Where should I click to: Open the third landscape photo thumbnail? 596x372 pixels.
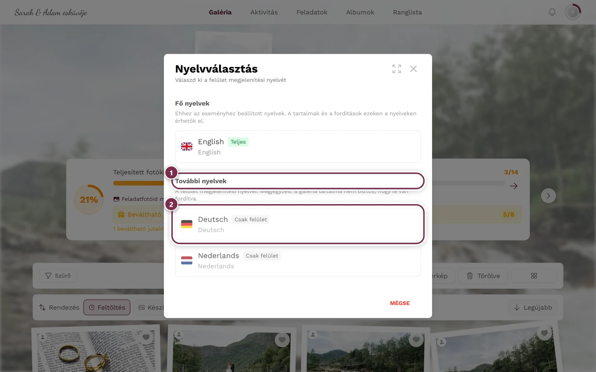pos(366,351)
